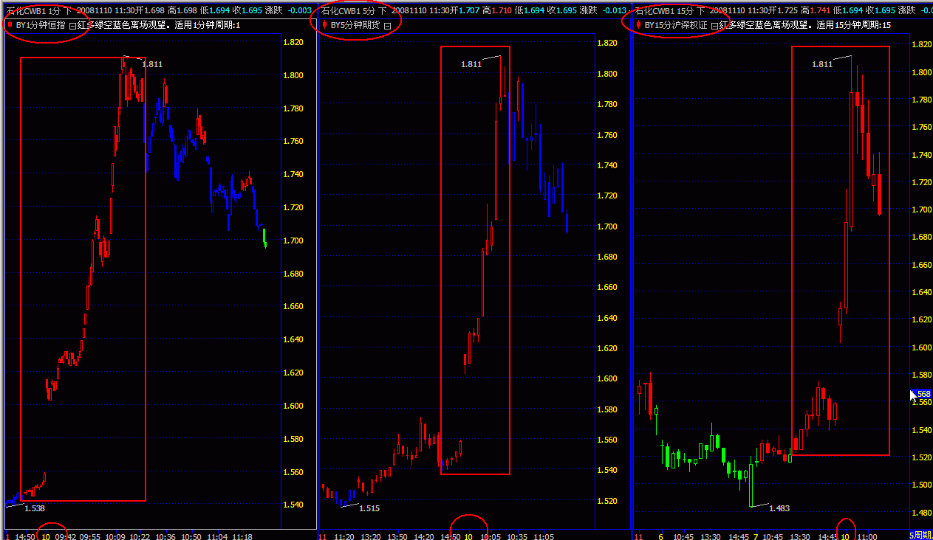Click the 1.483 low price label
The height and width of the screenshot is (540, 933).
tap(779, 508)
